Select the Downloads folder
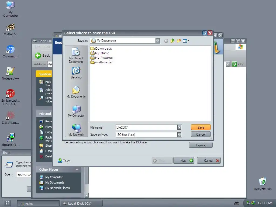Image resolution: width=276 pixels, height=207 pixels. click(x=101, y=49)
